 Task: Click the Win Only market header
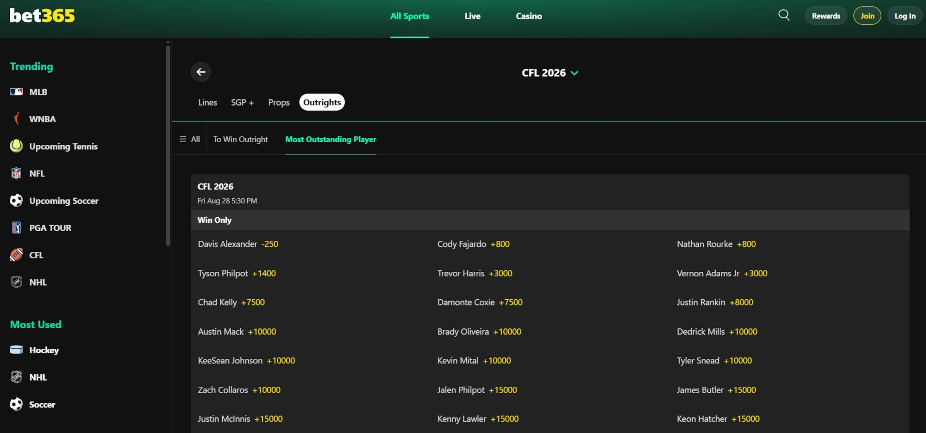550,220
